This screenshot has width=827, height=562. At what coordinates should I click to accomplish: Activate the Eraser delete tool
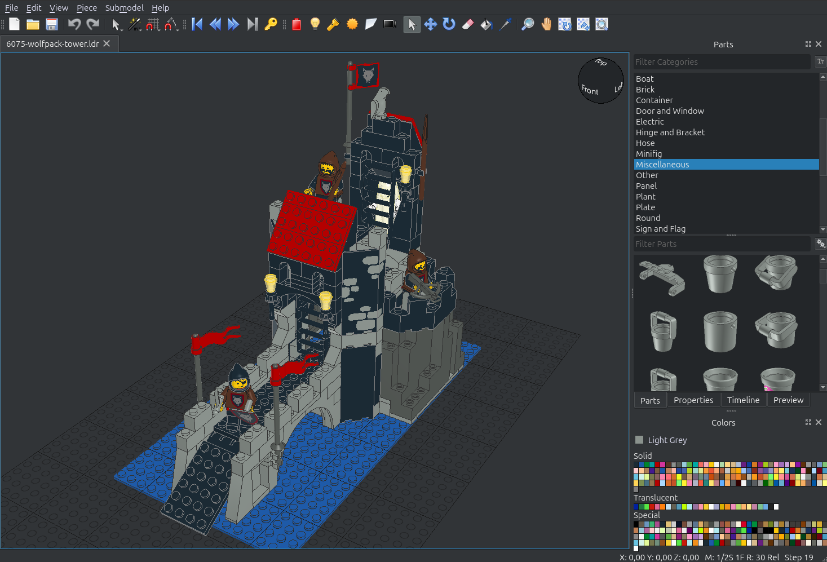467,24
